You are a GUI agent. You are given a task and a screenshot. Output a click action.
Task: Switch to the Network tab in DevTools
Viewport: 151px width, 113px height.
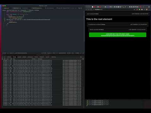tap(24, 57)
